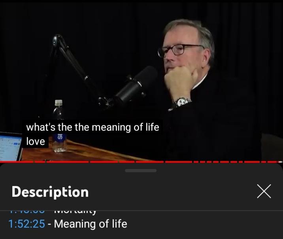Seek to the fourth chapter segment on the bar
Viewport: 283px width, 239px height.
click(104, 162)
